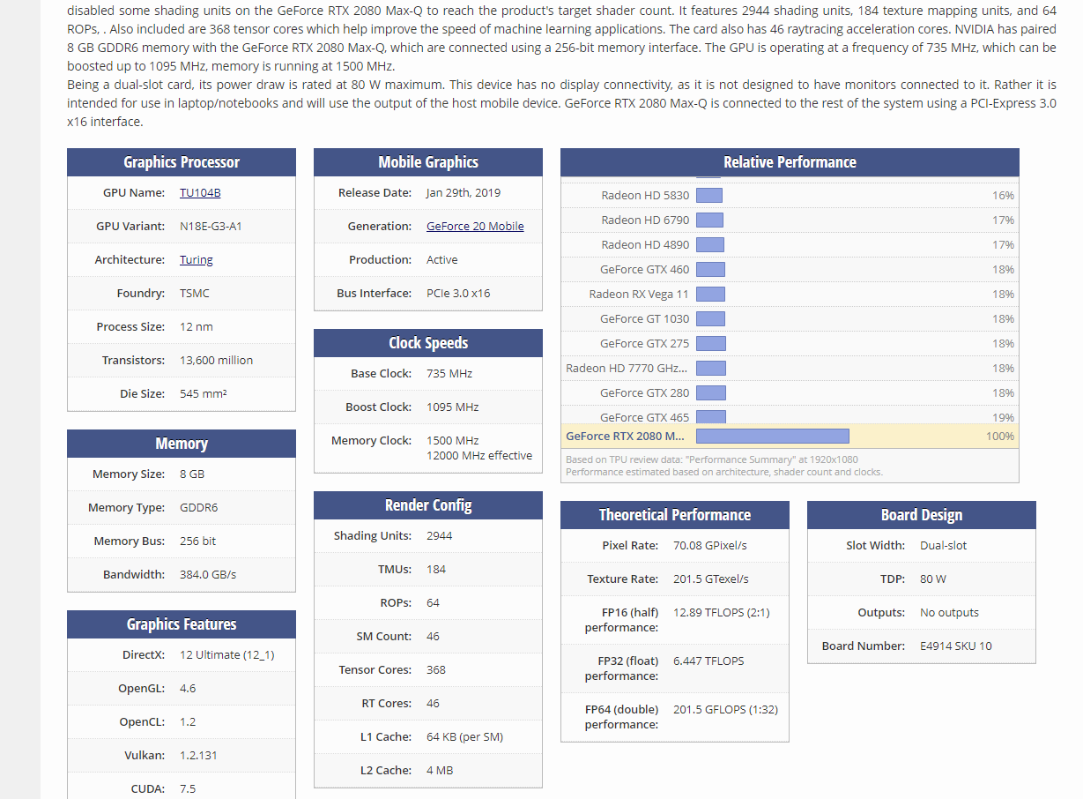Open the Radeon RX Vega 11 entry

[x=639, y=295]
